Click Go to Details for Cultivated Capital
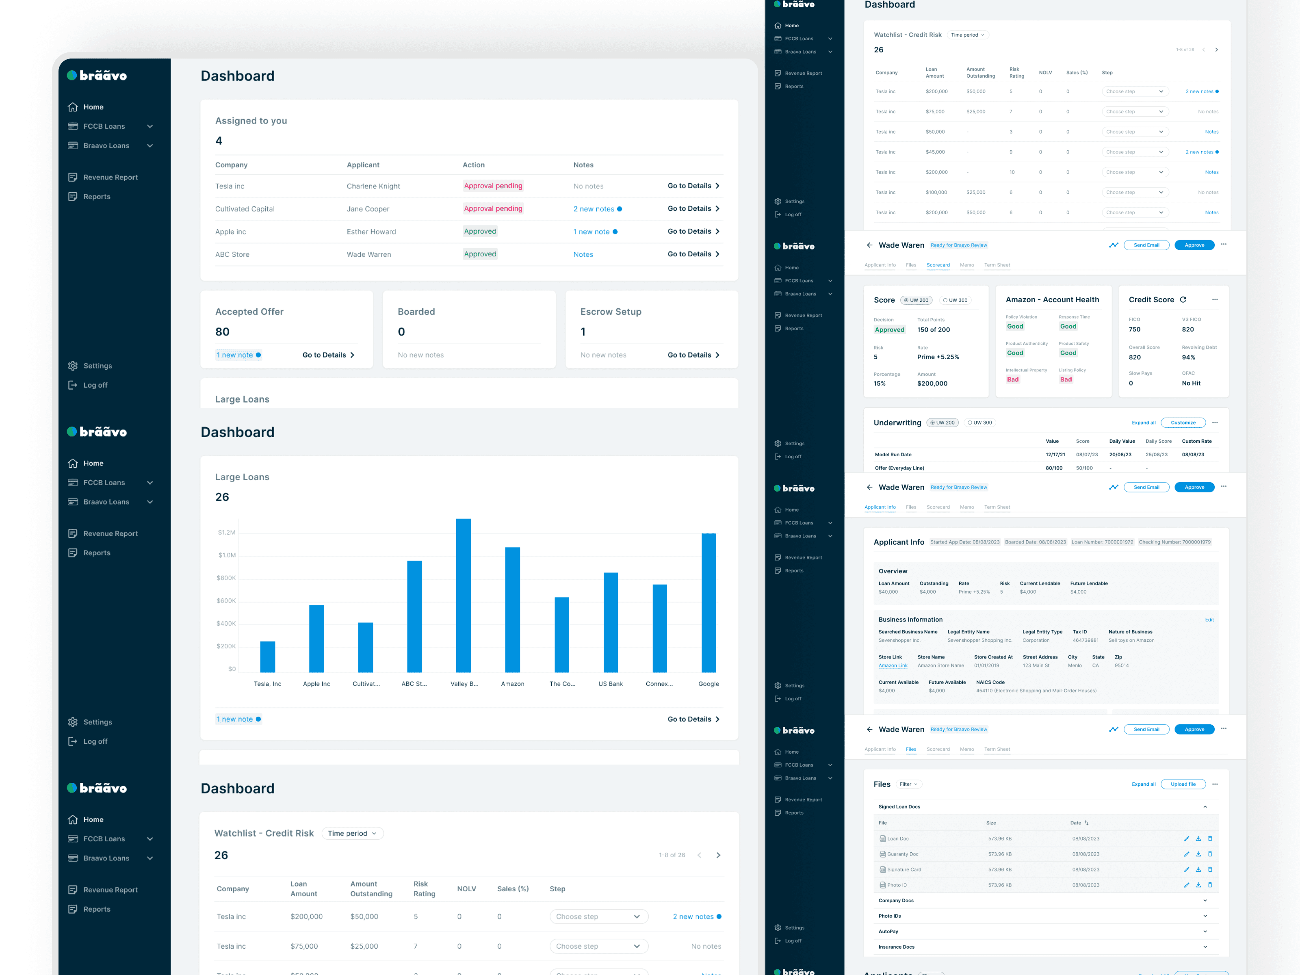The image size is (1300, 975). pyautogui.click(x=693, y=209)
